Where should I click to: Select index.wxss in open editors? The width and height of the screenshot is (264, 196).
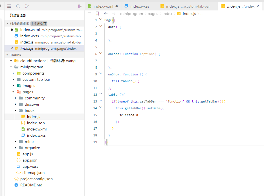click(45, 36)
